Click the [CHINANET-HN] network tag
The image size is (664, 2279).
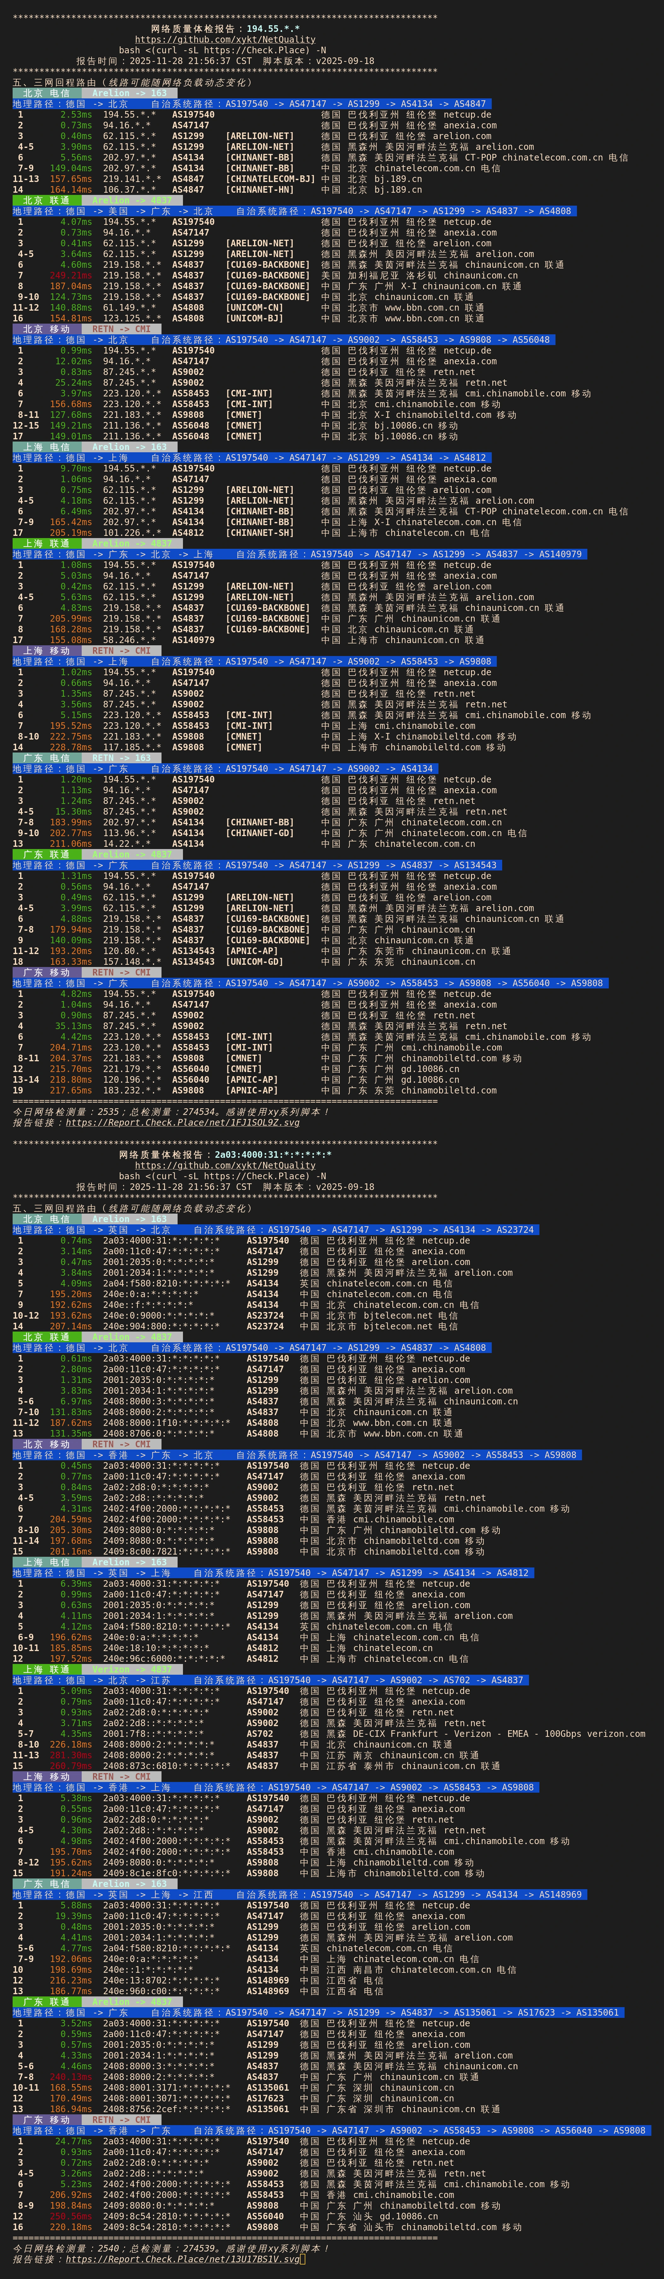pos(259,189)
